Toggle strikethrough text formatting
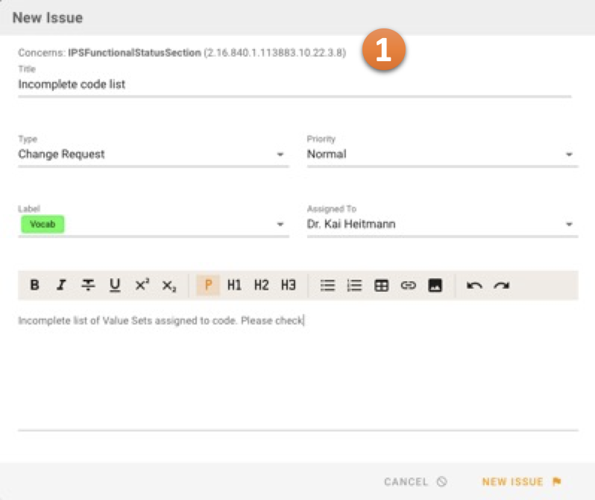Screen dimensions: 595x500 tap(88, 285)
